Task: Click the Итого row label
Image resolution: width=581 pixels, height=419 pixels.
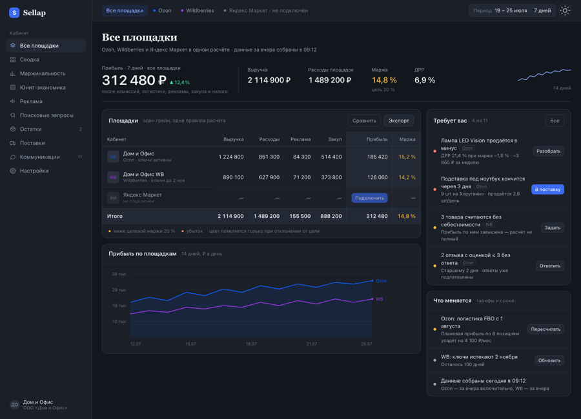Action: pyautogui.click(x=114, y=216)
